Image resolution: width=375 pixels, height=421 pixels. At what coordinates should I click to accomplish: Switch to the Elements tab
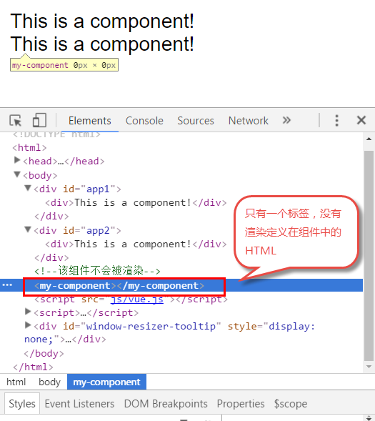click(x=89, y=121)
